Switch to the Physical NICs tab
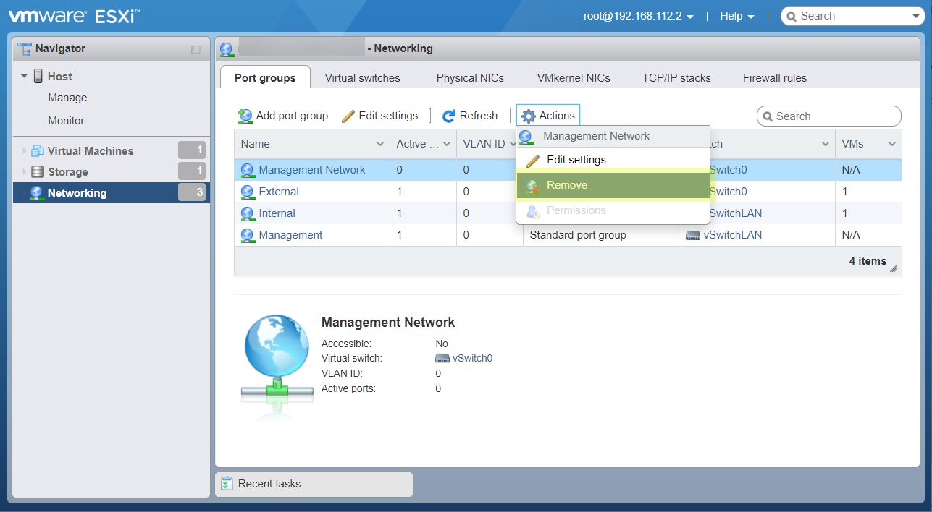The width and height of the screenshot is (932, 512). 470,77
